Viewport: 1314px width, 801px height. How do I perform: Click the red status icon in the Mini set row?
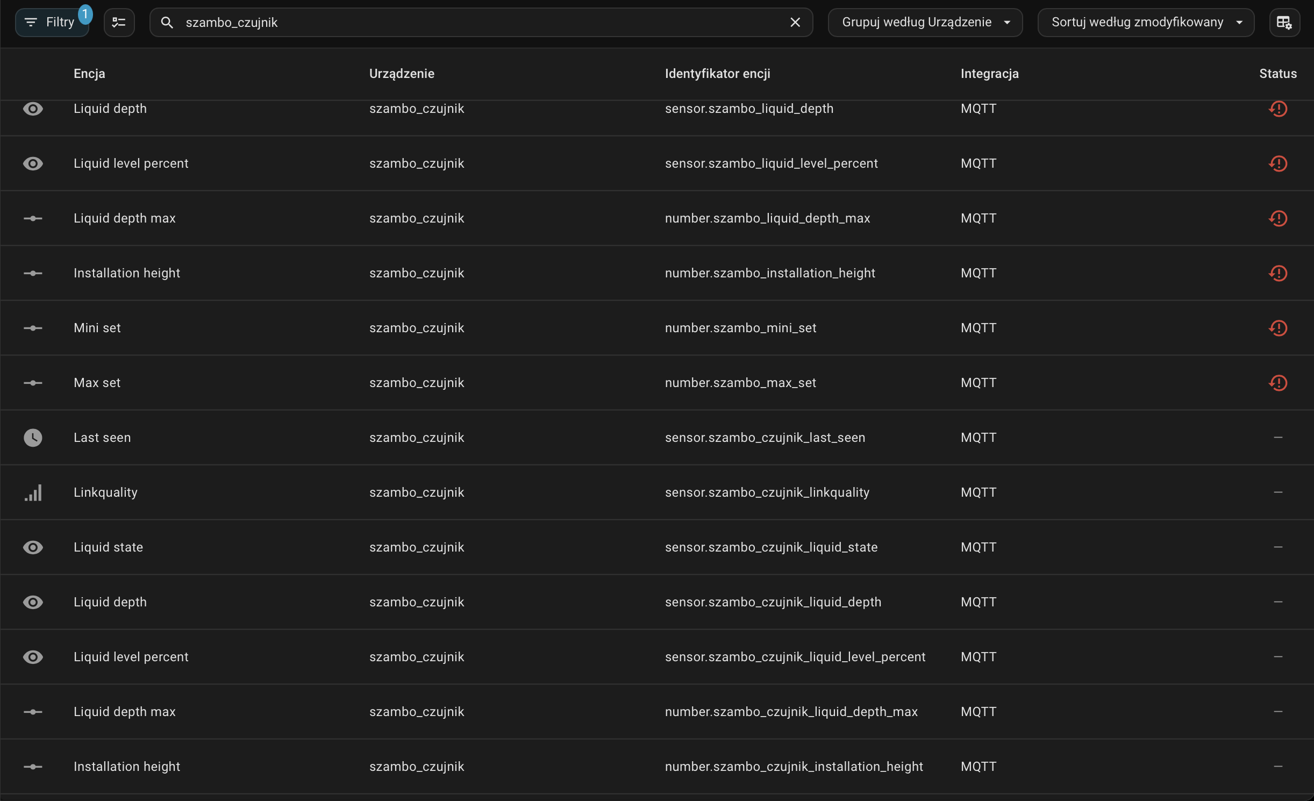click(x=1277, y=328)
